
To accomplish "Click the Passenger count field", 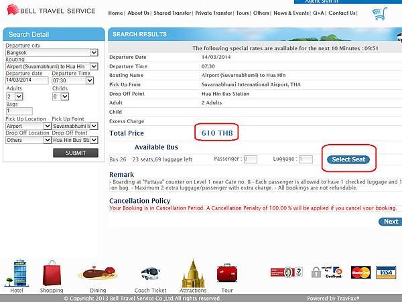I will pyautogui.click(x=250, y=159).
